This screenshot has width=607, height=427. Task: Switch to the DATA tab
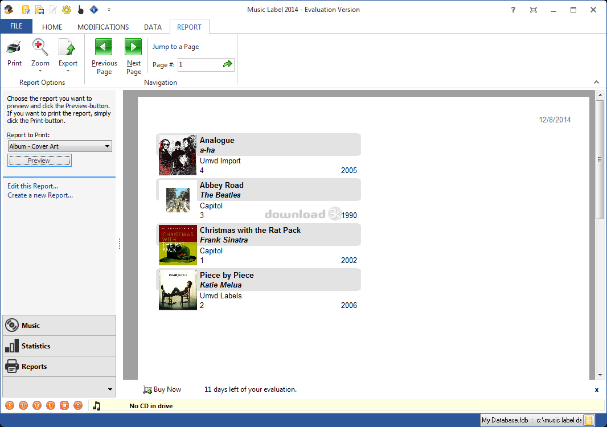(153, 27)
